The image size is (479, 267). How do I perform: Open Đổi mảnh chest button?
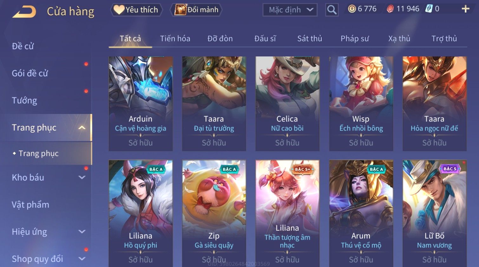click(196, 10)
